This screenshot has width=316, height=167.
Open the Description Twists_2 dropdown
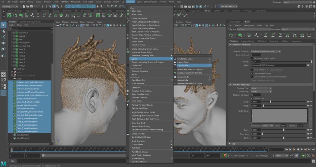tap(298, 29)
